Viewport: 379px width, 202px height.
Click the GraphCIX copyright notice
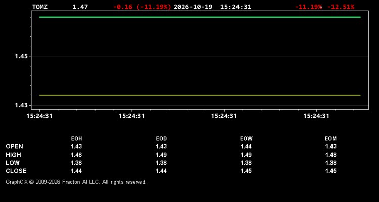(x=76, y=182)
